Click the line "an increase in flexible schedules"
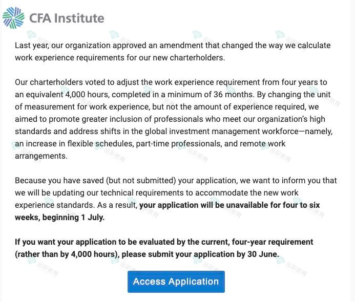The width and height of the screenshot is (355, 302). [x=150, y=143]
